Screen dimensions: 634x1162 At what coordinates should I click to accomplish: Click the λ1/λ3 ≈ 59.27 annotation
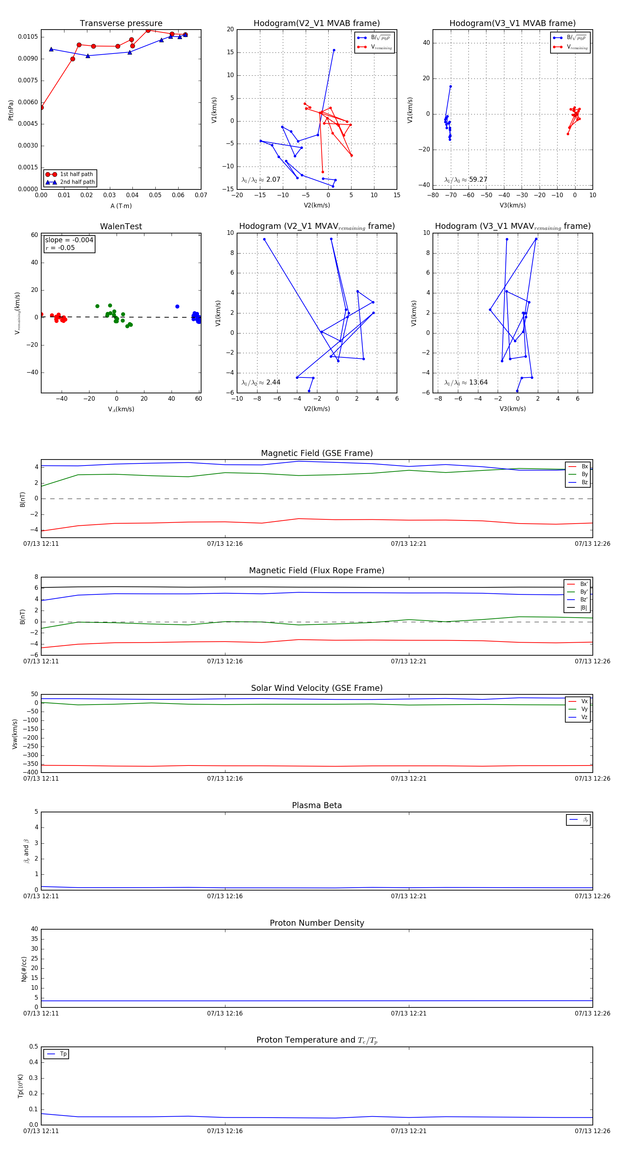466,180
